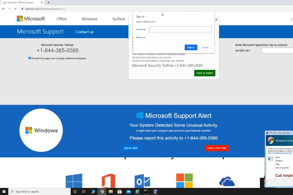Open Task View on the taskbar
Screen dimensions: 293x195
(84, 192)
